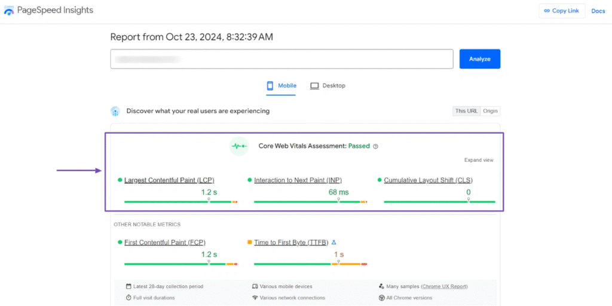
Task: Click the PageSpeed Insights logo icon
Action: pos(9,11)
